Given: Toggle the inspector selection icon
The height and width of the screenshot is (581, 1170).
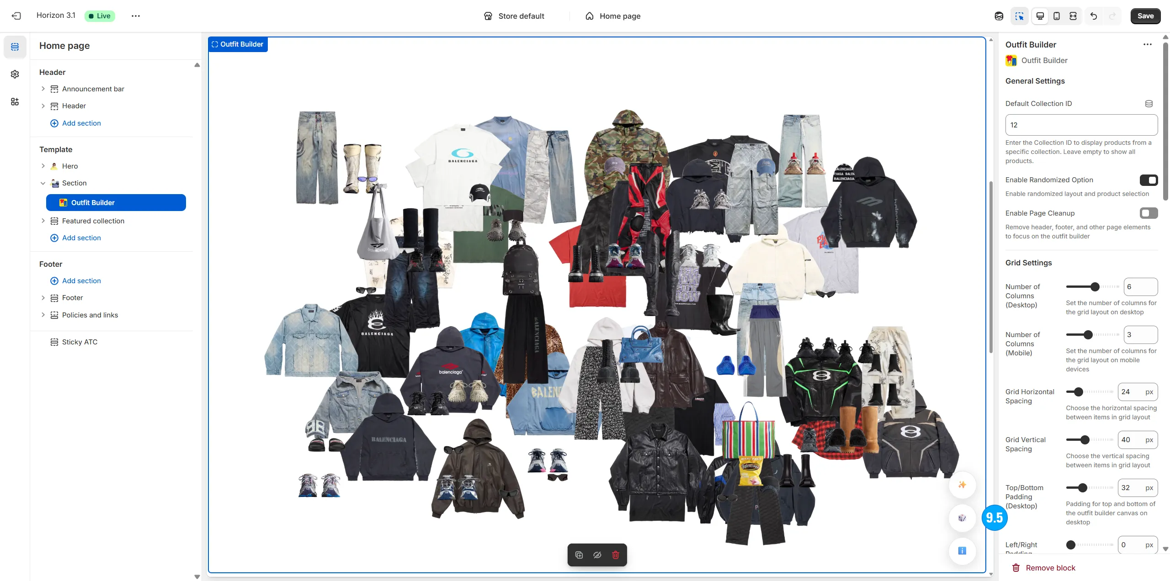Looking at the screenshot, I should [1019, 16].
